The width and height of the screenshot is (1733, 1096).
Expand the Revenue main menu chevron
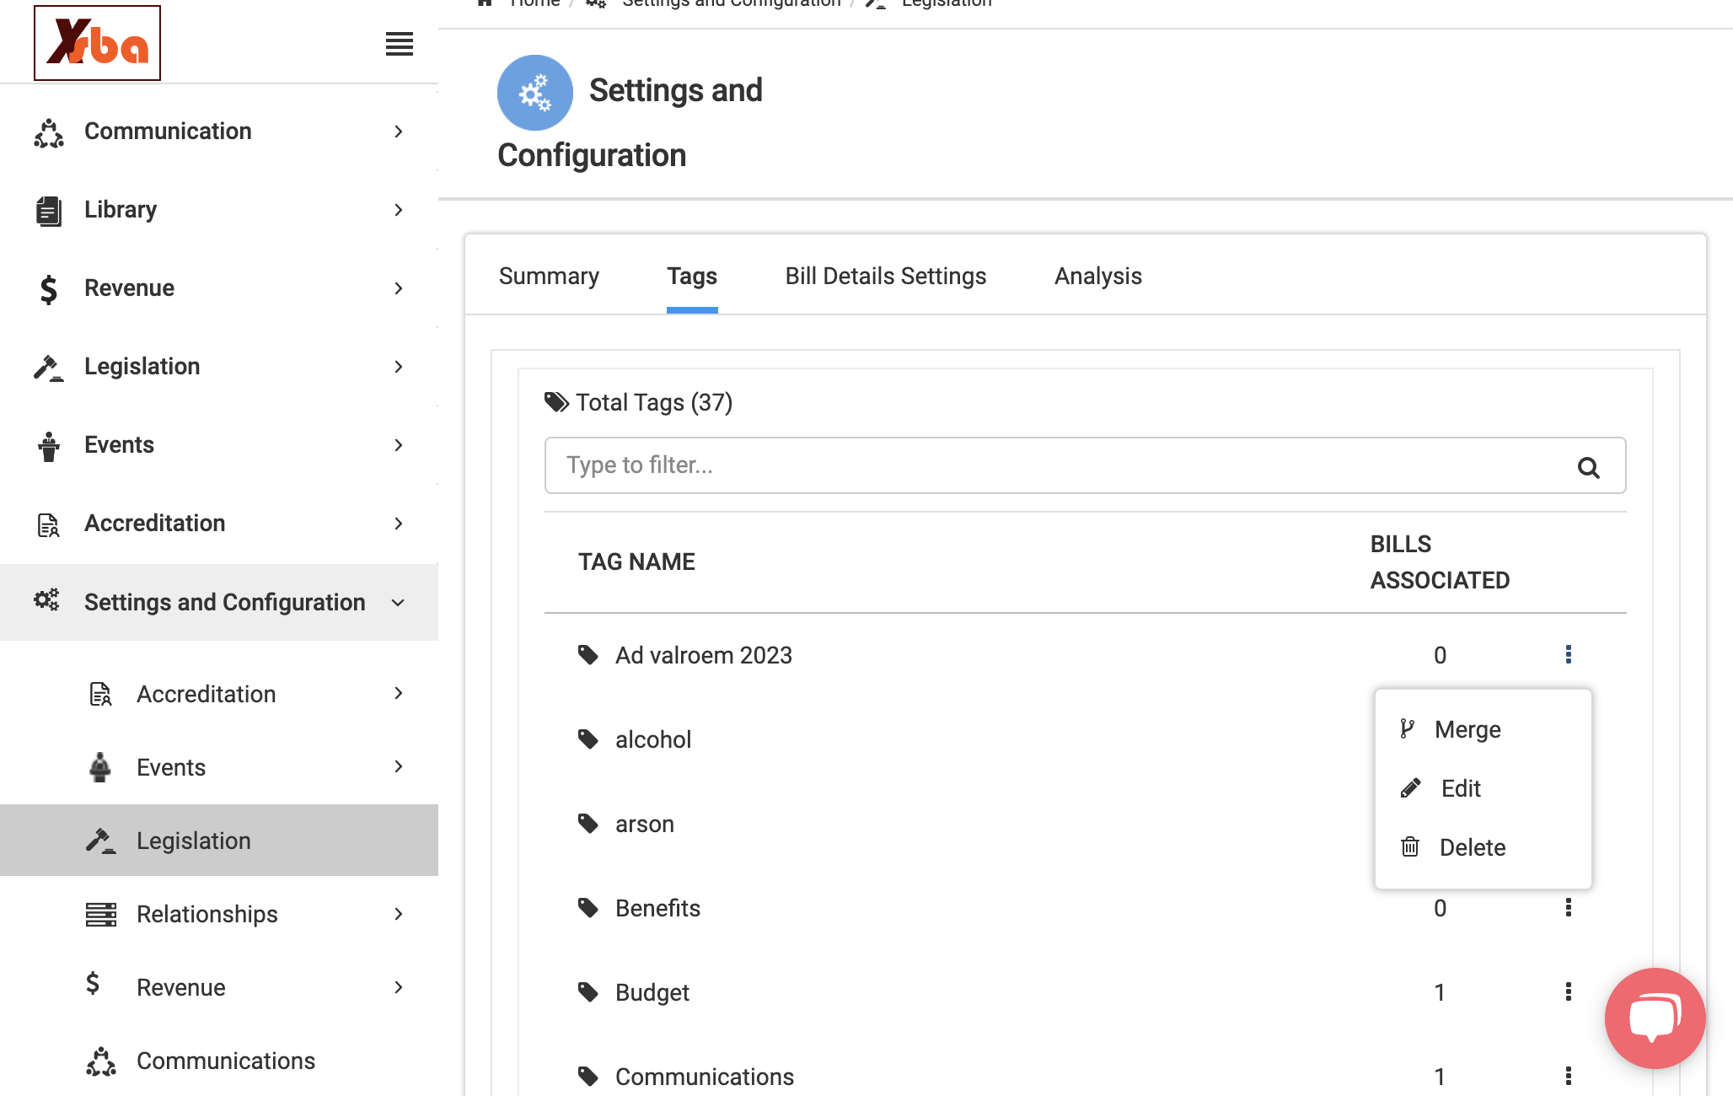coord(399,288)
